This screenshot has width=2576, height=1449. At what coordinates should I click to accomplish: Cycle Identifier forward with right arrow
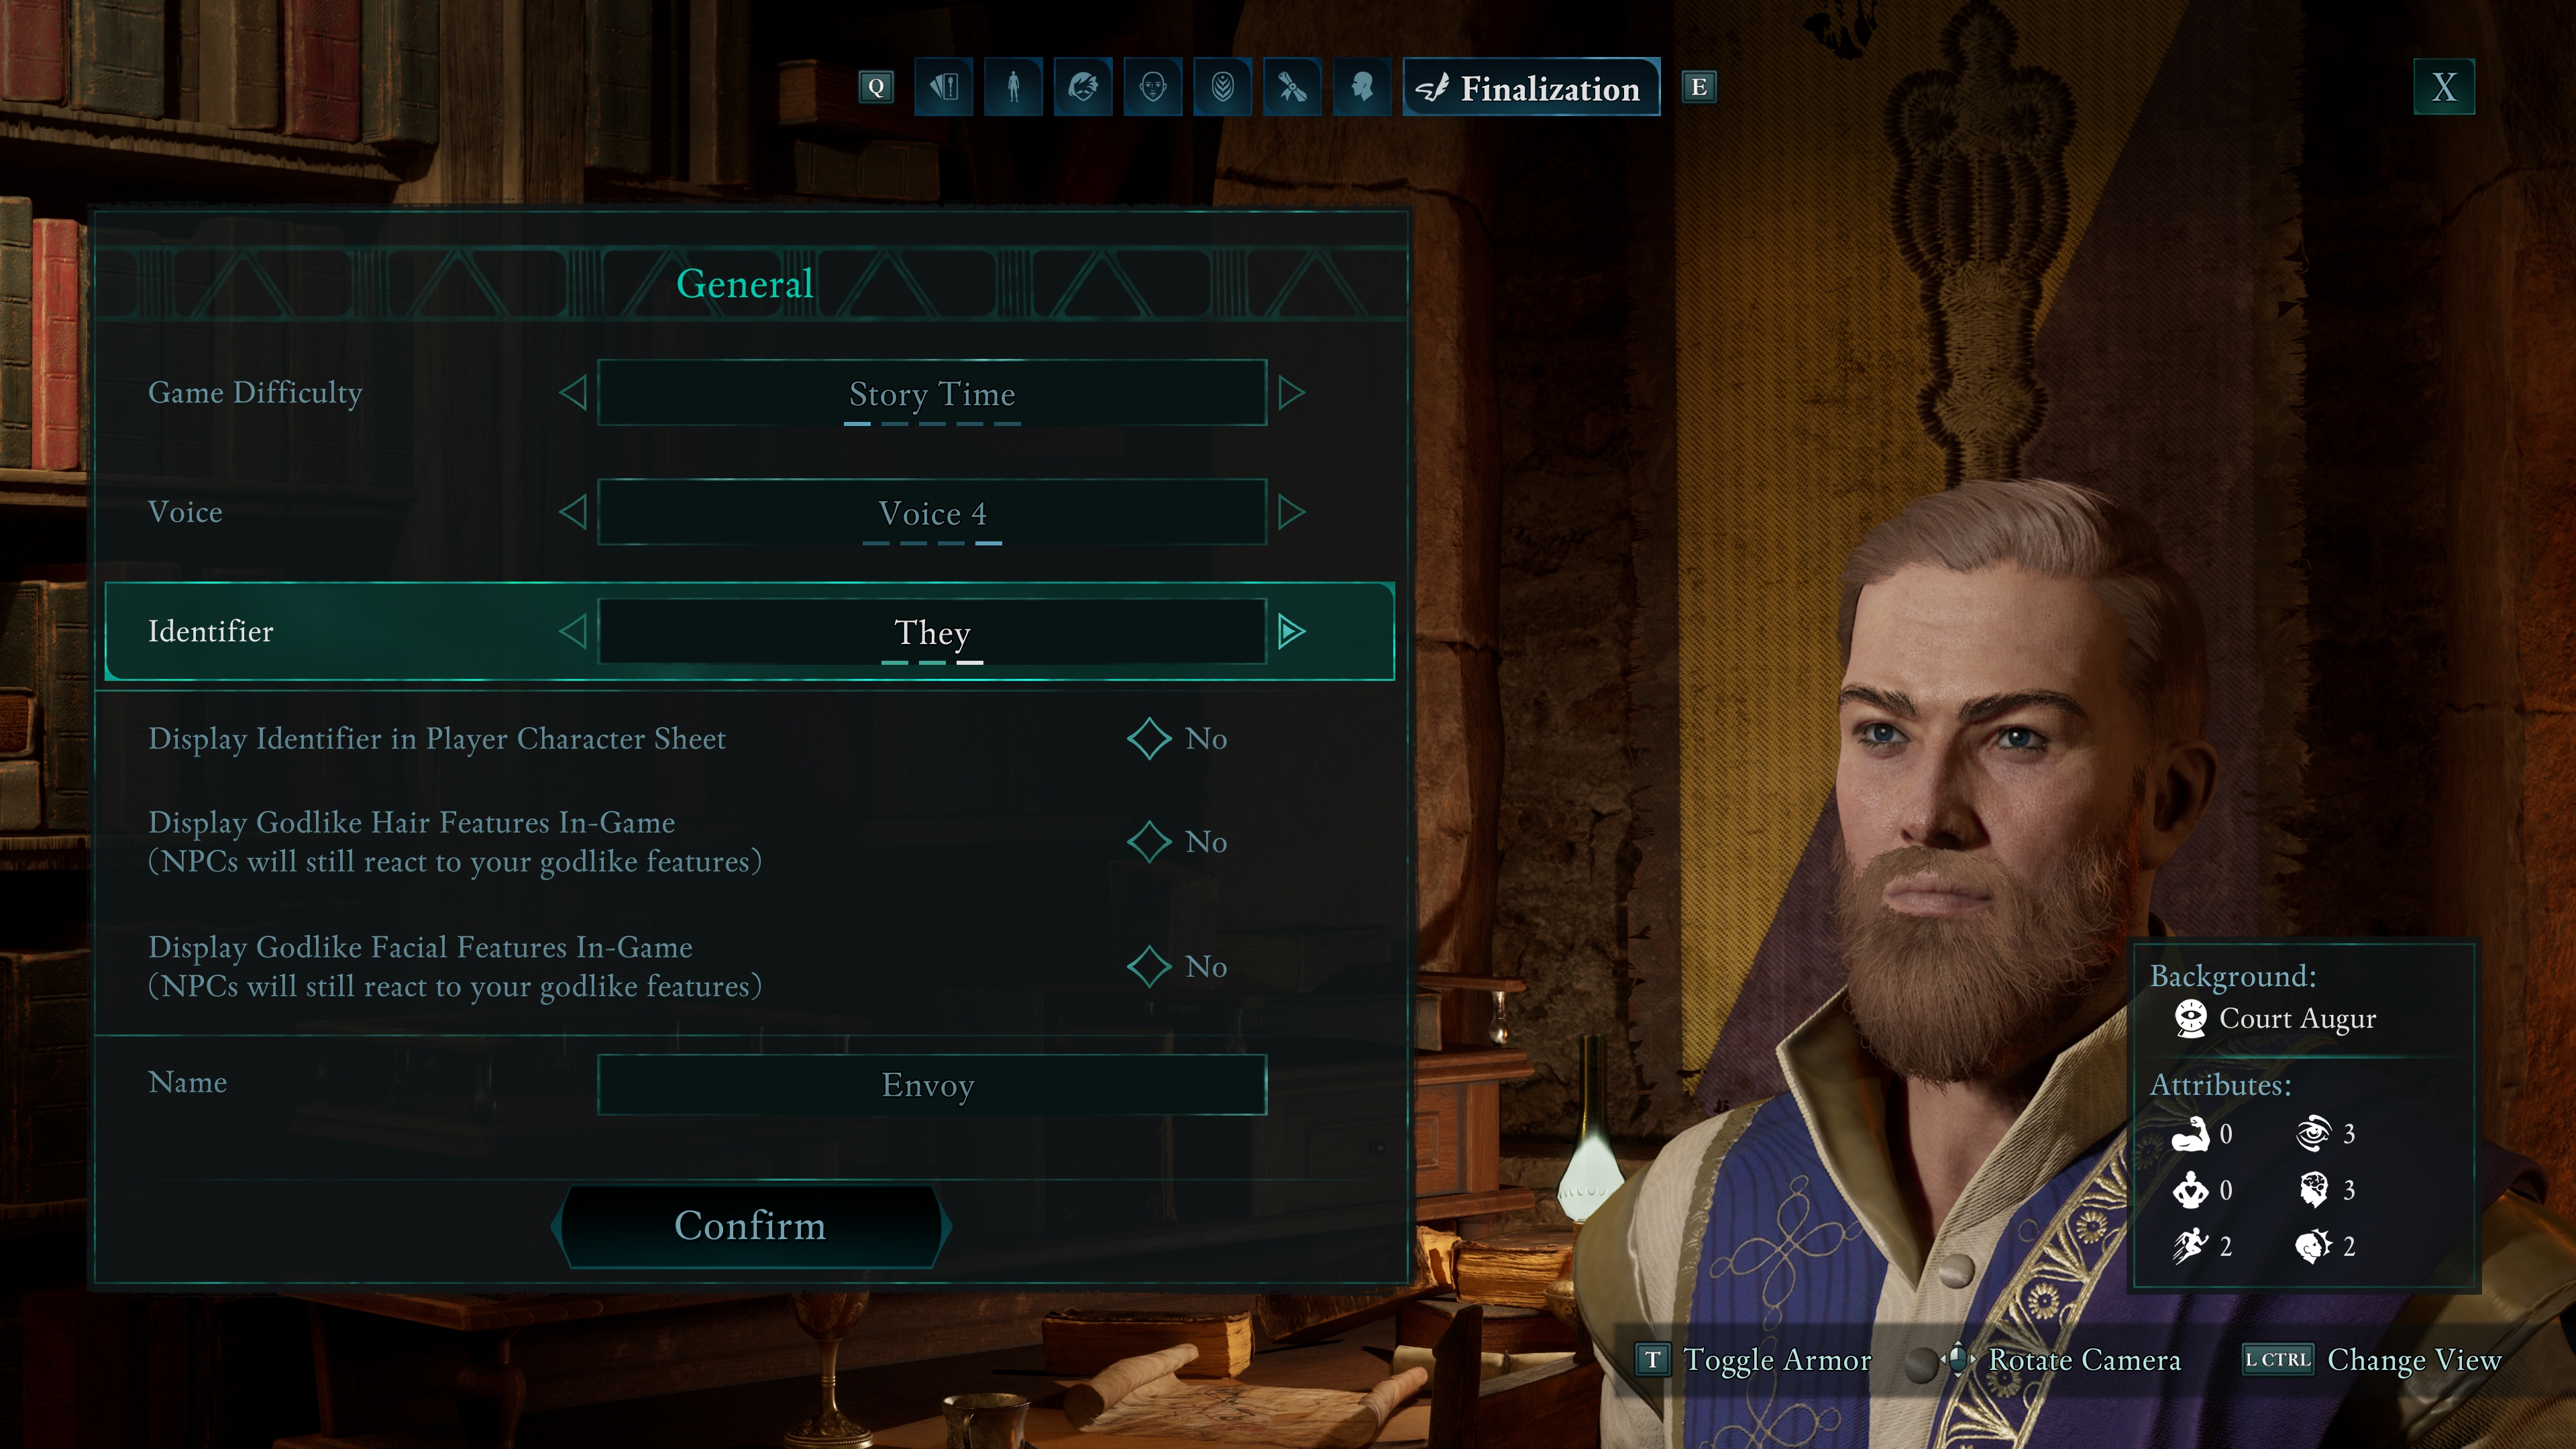coord(1291,631)
